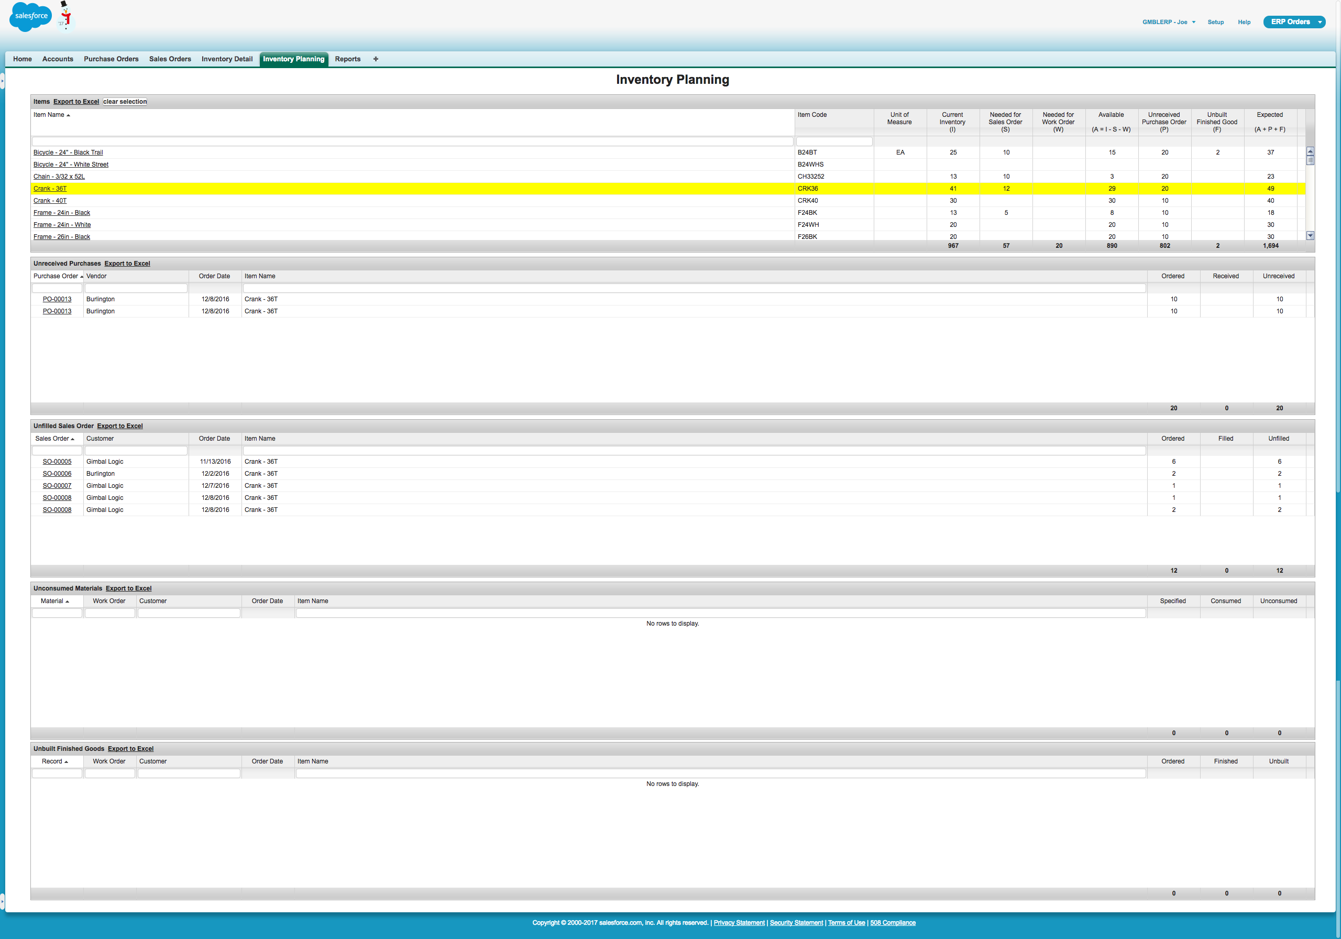Click the plus tab to add tabs

coord(376,59)
